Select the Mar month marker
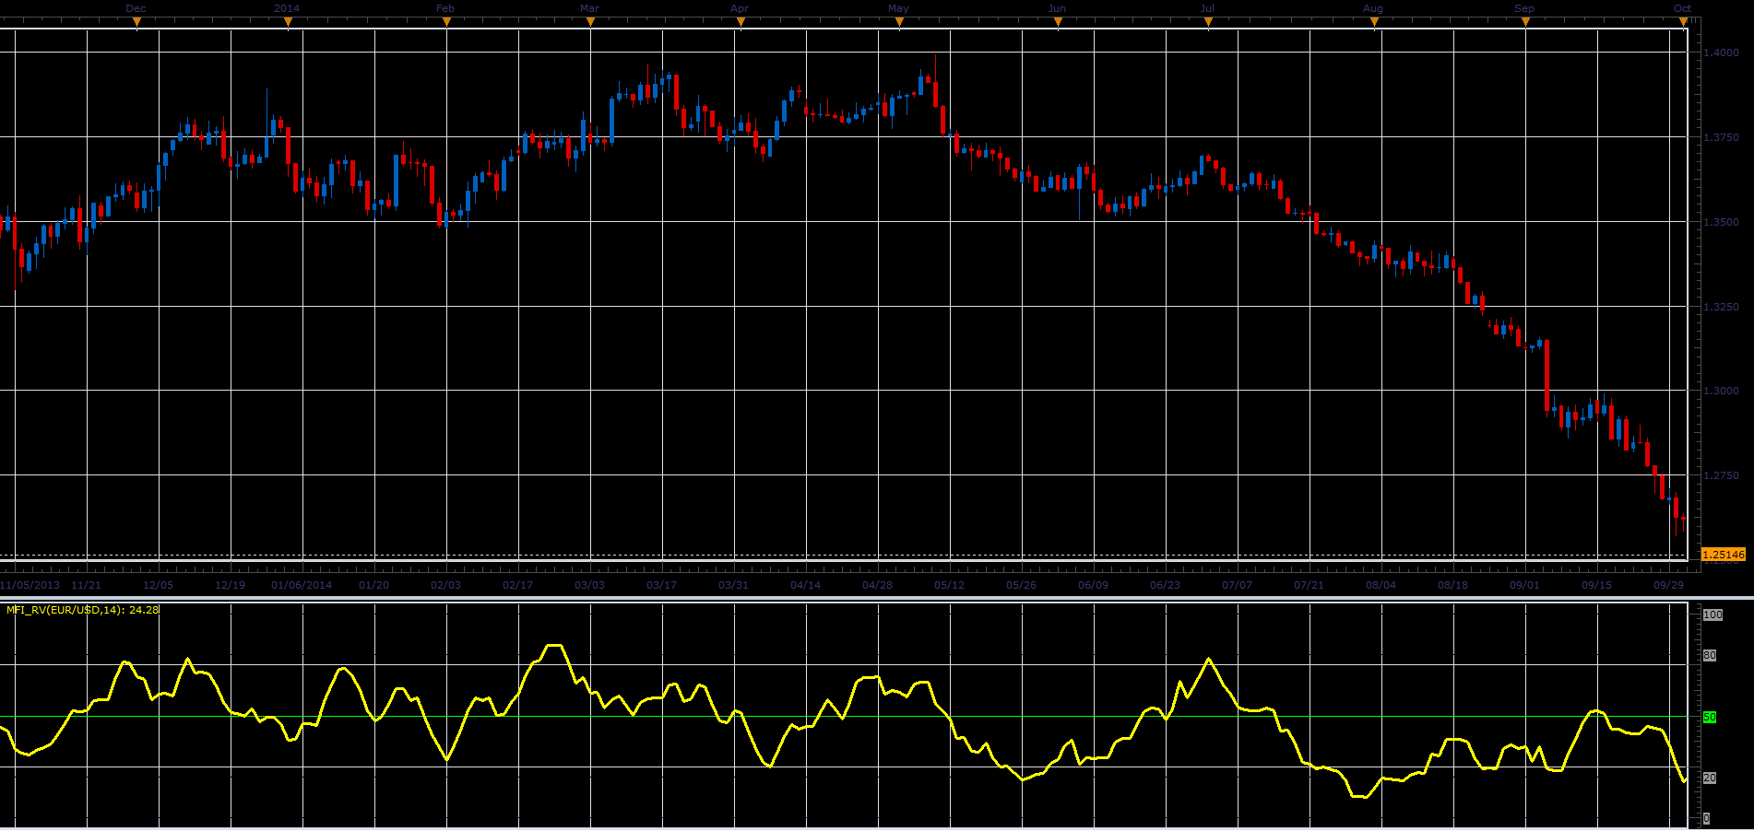 [x=590, y=24]
